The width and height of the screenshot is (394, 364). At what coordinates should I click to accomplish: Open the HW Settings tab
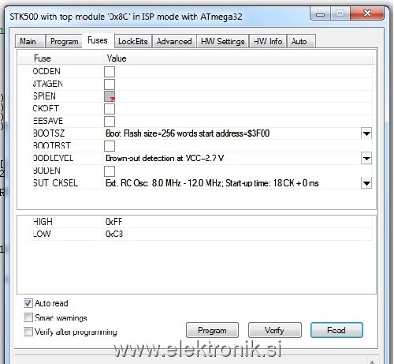pyautogui.click(x=223, y=41)
